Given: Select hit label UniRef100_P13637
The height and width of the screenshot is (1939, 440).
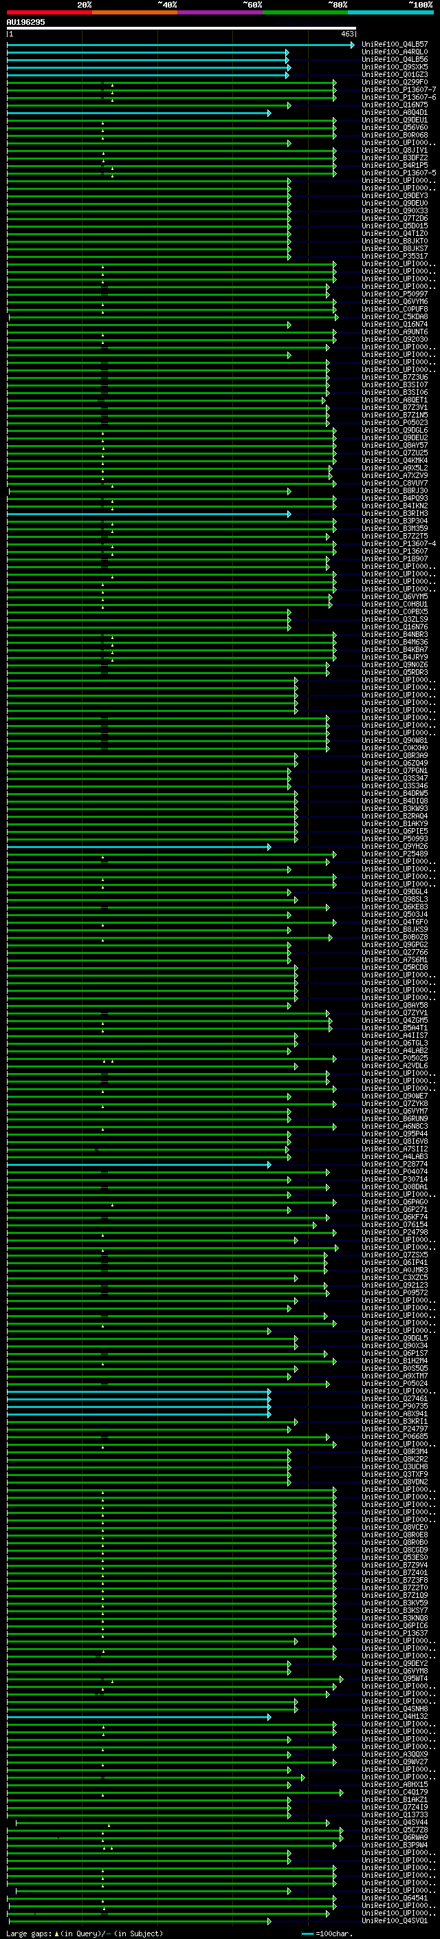Looking at the screenshot, I should point(395,1633).
